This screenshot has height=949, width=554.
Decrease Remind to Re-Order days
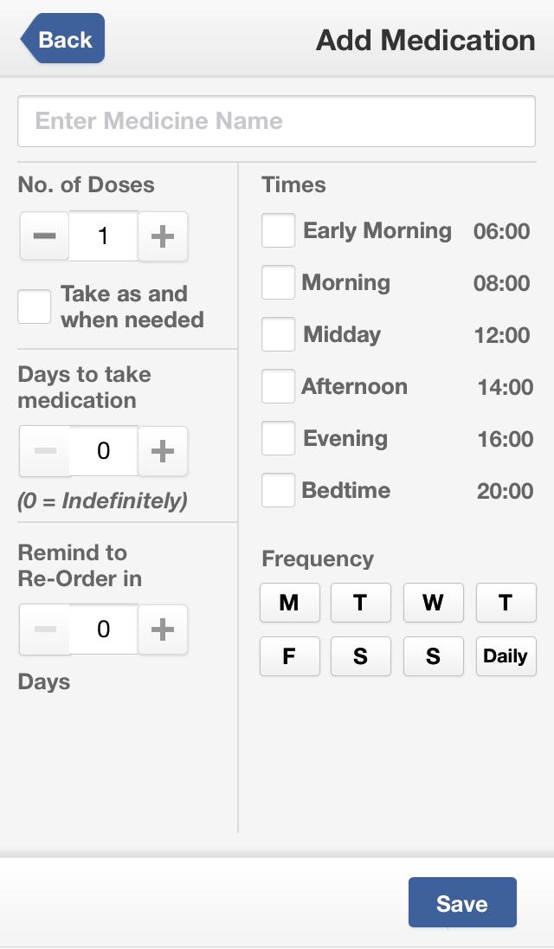(x=45, y=629)
